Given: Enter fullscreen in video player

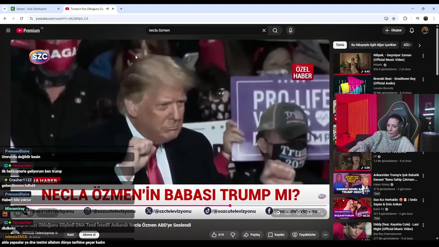Looking at the screenshot, I should tap(321, 213).
